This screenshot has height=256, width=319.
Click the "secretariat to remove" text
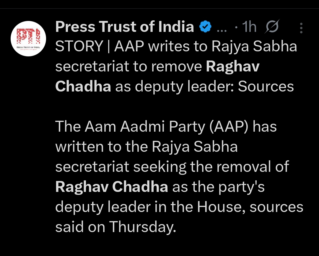point(129,67)
